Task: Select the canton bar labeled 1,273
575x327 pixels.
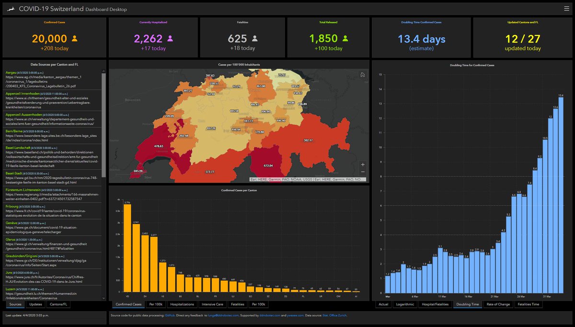Action: pos(162,277)
